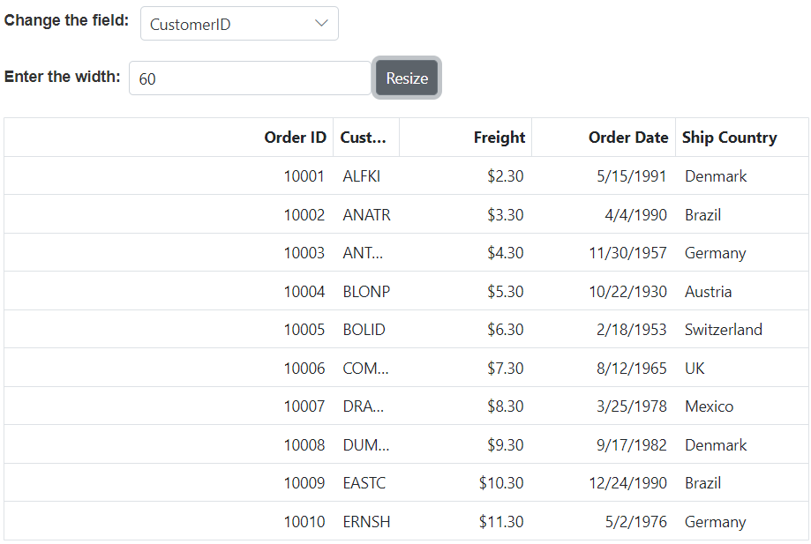Select the $4.30 freight cell
Screen dimensions: 811x544
point(505,253)
